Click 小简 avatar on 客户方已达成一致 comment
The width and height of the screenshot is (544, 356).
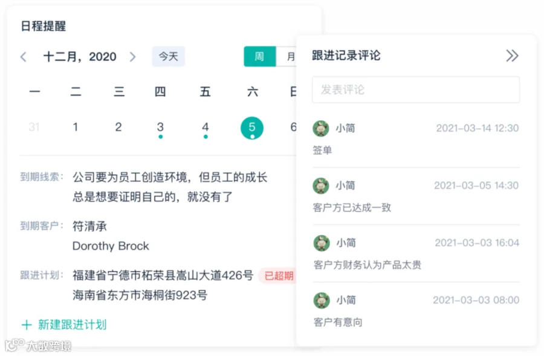click(x=321, y=186)
